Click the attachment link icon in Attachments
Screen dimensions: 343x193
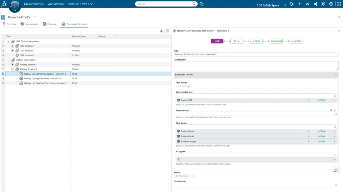(x=331, y=110)
